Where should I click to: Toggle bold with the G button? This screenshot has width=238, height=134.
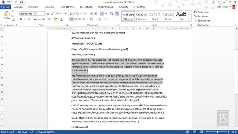[x=21, y=19]
